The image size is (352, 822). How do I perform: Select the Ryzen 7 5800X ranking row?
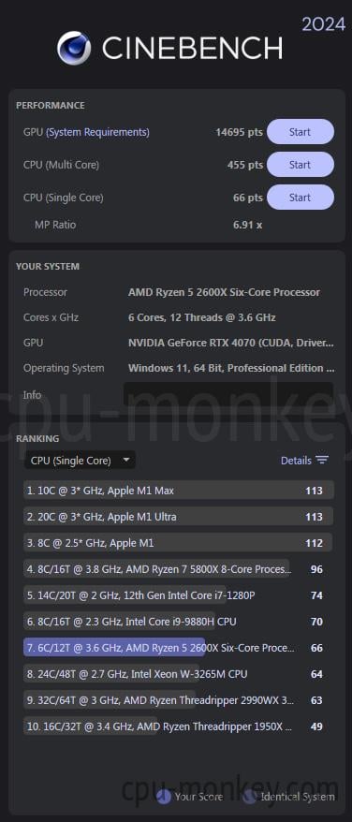[x=179, y=569]
